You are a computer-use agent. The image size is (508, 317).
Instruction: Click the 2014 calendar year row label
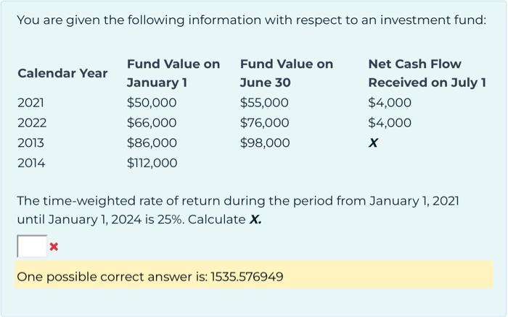[31, 163]
